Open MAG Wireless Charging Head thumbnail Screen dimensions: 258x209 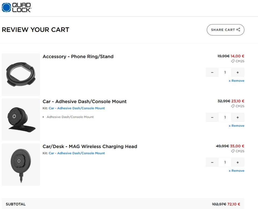(21, 164)
